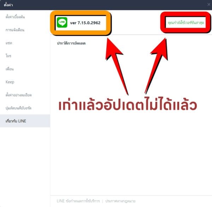The height and width of the screenshot is (207, 212).
Task: Click คุณกำลังใช้เวอร์ชันล่าสุด status text
Action: [186, 23]
